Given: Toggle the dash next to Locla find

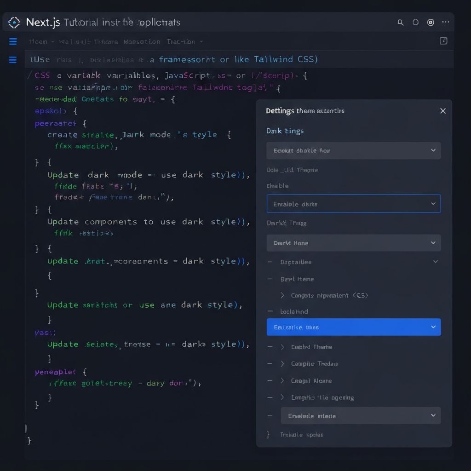Looking at the screenshot, I should pos(270,311).
